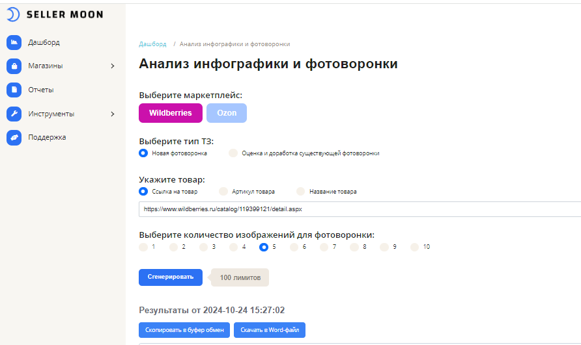This screenshot has height=345, width=581.
Task: Click Скопировать в буфер обмен button
Action: tap(184, 330)
